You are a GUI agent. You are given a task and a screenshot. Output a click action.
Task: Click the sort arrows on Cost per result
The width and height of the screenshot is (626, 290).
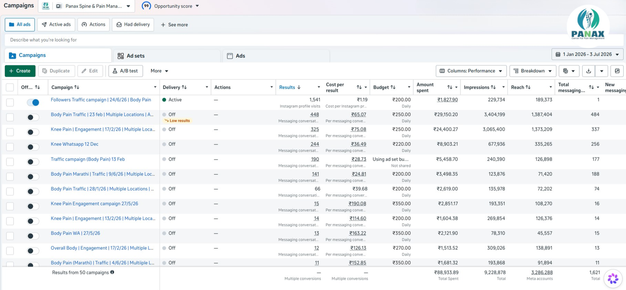[x=359, y=87]
